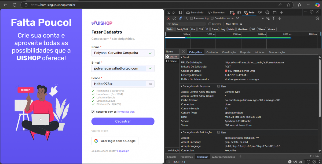
Task: Uncheck Concordo com os Termos checkbox
Action: coord(93,112)
